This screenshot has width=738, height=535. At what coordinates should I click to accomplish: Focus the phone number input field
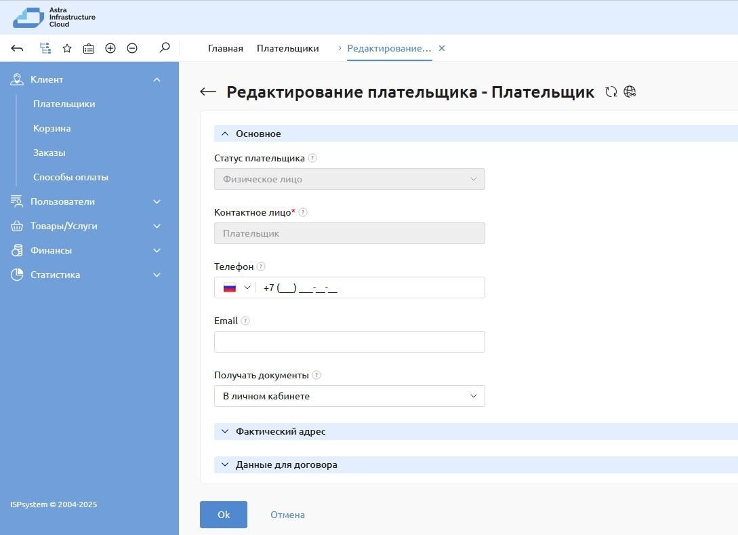coord(371,288)
